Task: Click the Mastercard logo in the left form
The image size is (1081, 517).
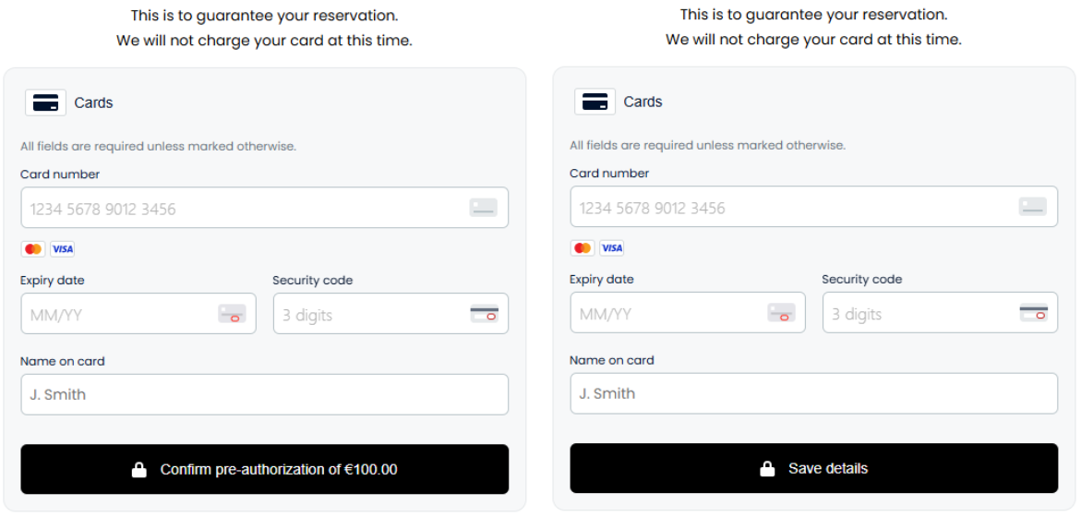Action: (x=33, y=249)
